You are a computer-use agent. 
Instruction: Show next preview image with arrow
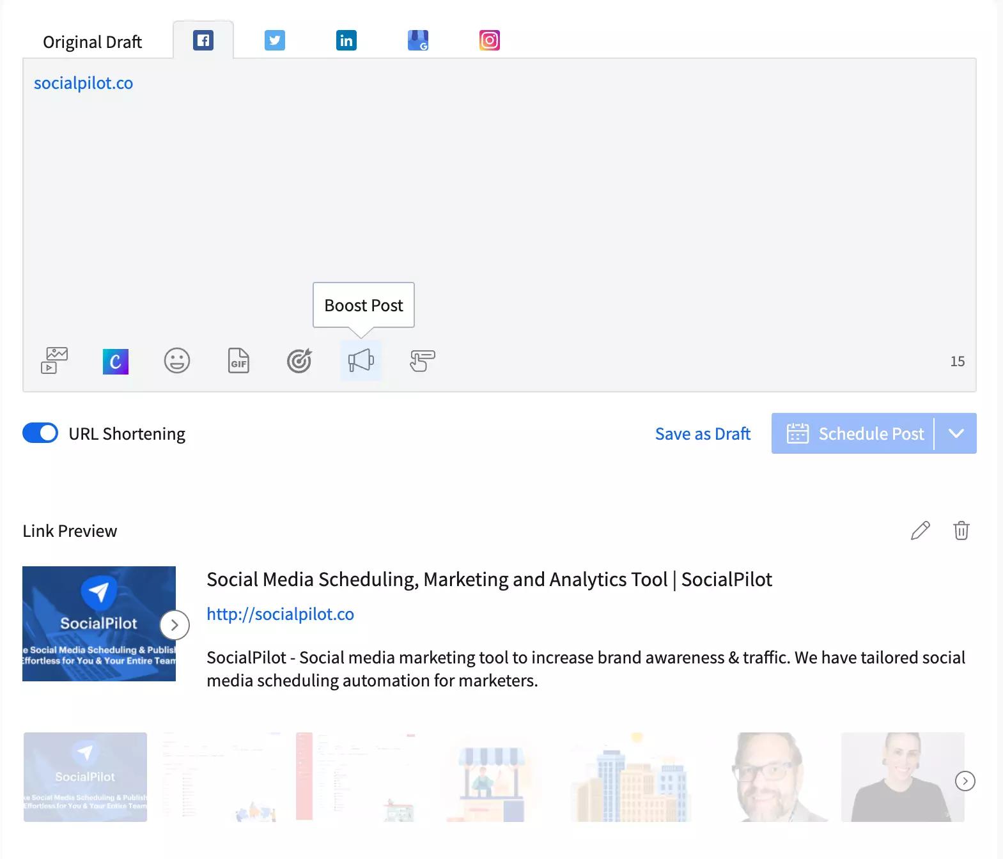tap(175, 625)
